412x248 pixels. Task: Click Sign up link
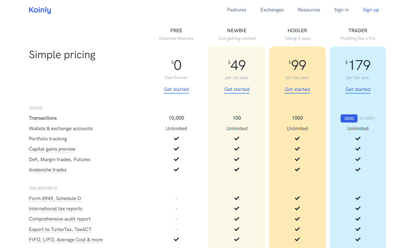point(371,10)
